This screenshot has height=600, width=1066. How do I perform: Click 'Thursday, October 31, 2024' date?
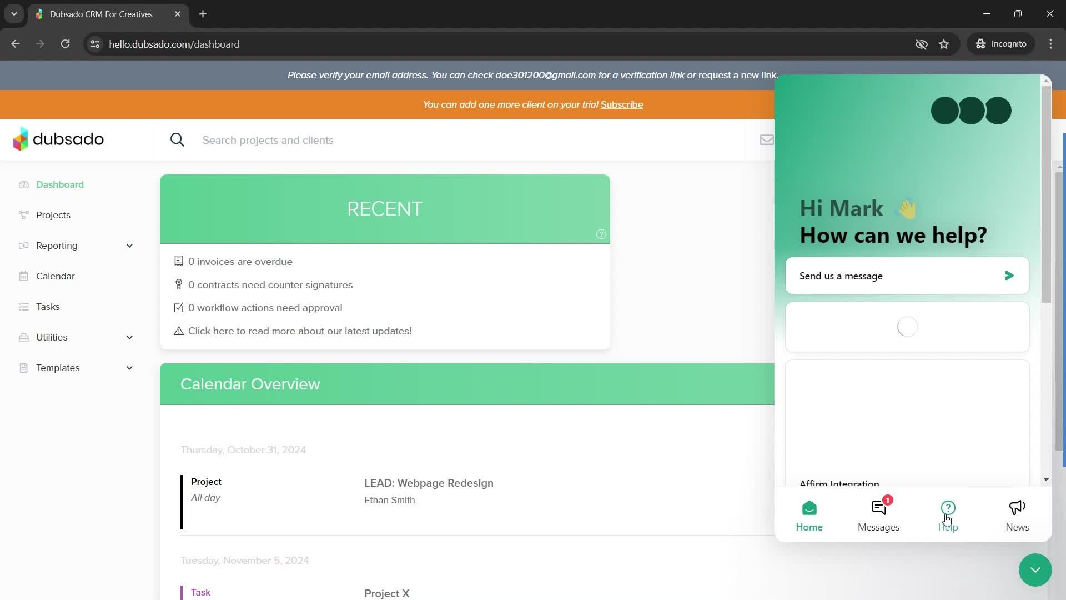point(243,450)
